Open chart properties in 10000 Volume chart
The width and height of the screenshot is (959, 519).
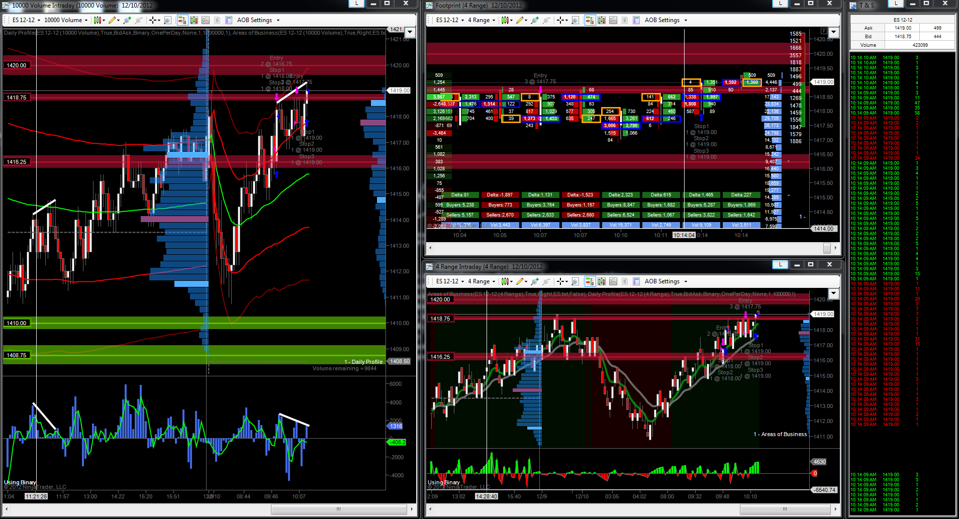(x=228, y=20)
